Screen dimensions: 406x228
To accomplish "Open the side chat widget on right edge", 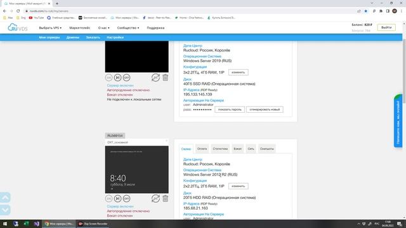I will pyautogui.click(x=398, y=121).
